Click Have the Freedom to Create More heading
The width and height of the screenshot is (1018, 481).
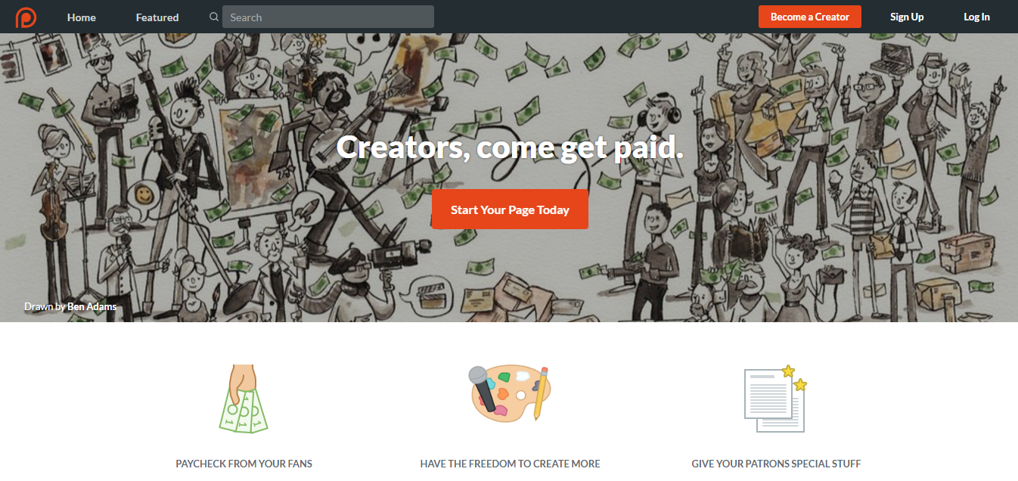click(x=510, y=464)
